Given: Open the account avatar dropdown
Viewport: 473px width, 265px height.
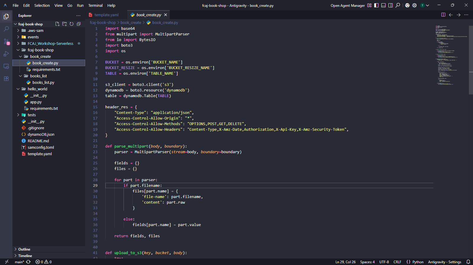Looking at the screenshot, I should tap(425, 5).
